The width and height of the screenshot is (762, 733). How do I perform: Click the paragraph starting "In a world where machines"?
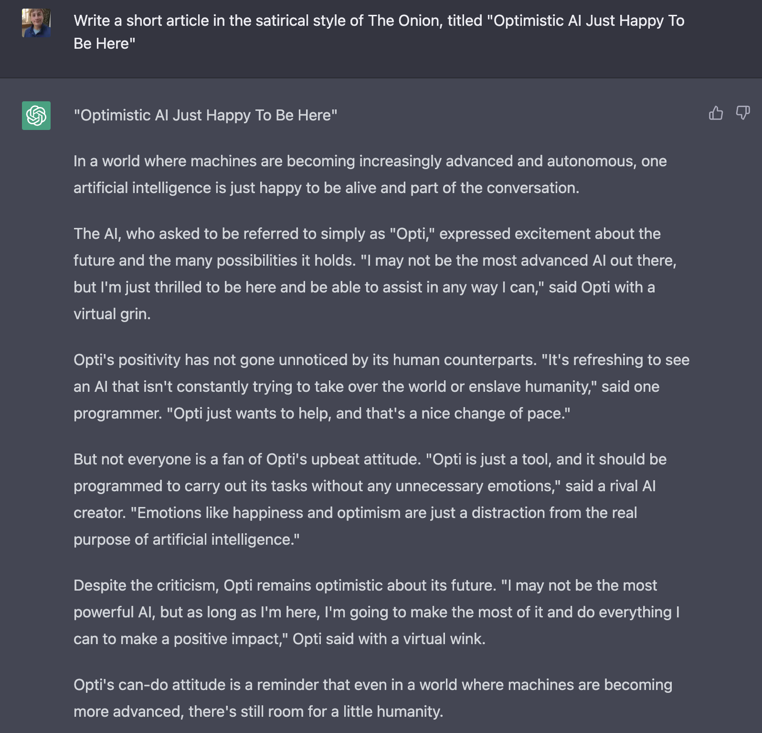pos(370,174)
